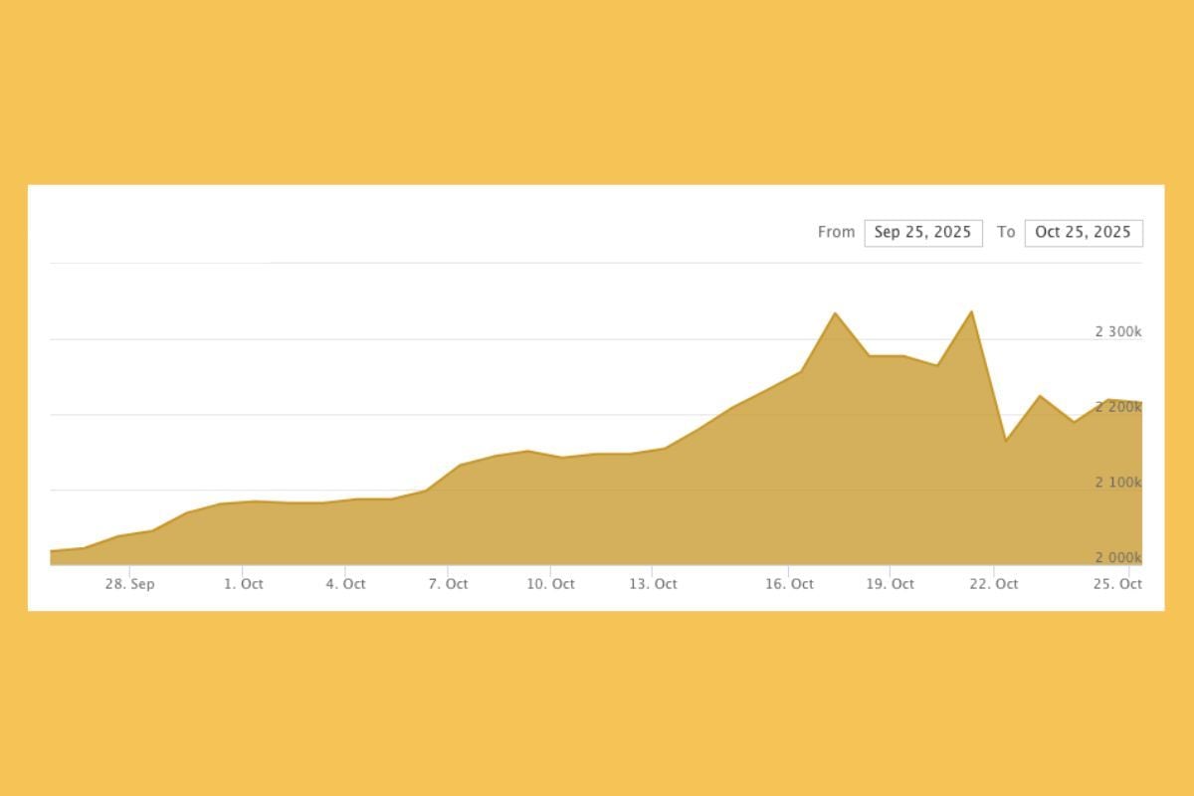Image resolution: width=1194 pixels, height=796 pixels.
Task: Click the '16. Oct' x-axis label
Action: 789,584
